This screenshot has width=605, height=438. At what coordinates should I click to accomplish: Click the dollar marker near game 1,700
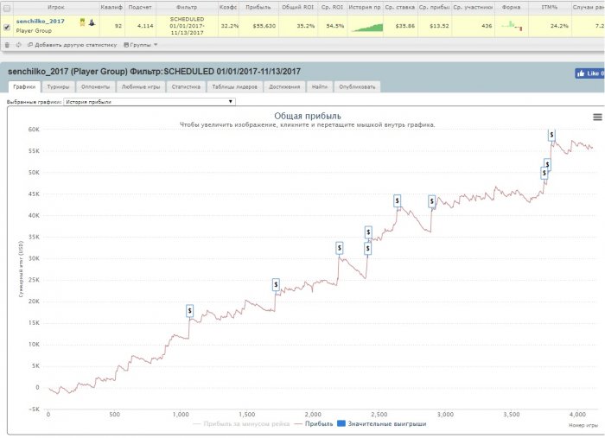(276, 284)
